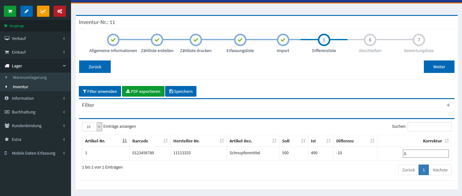The image size is (462, 196).
Task: Click the Korrektur input field for article 1
Action: (425, 154)
